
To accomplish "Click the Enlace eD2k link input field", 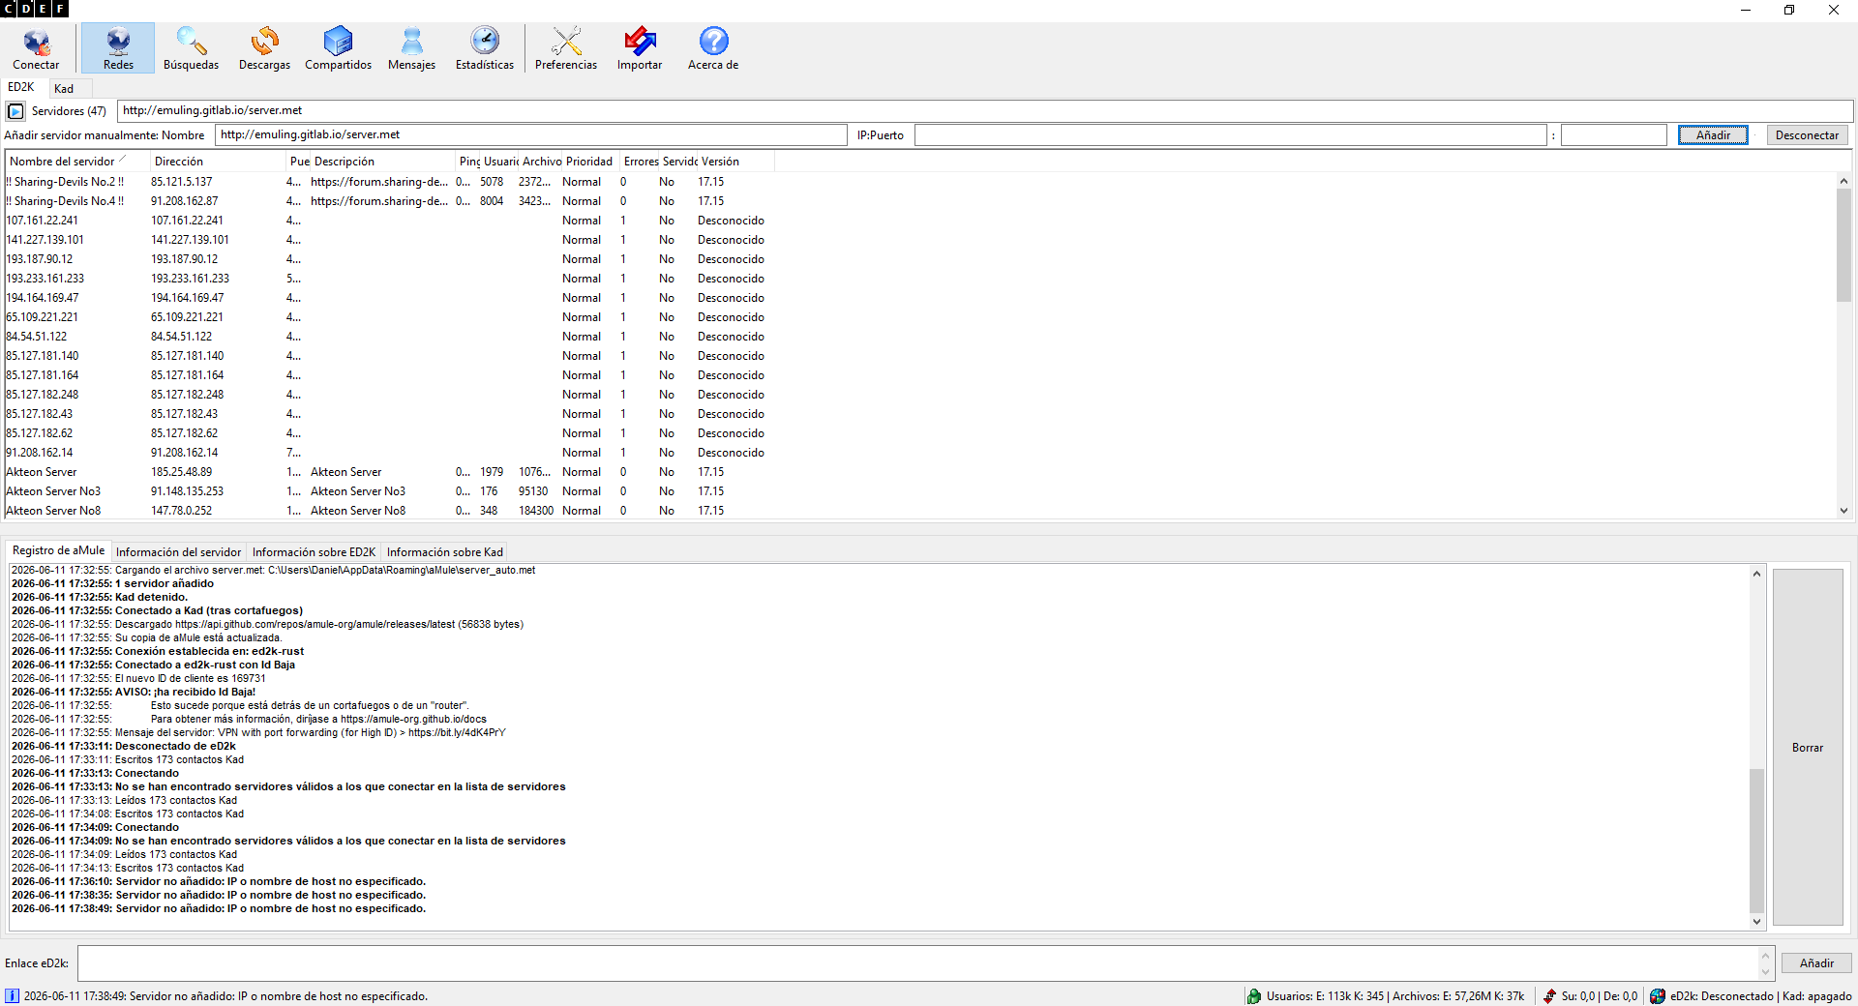I will (x=919, y=963).
